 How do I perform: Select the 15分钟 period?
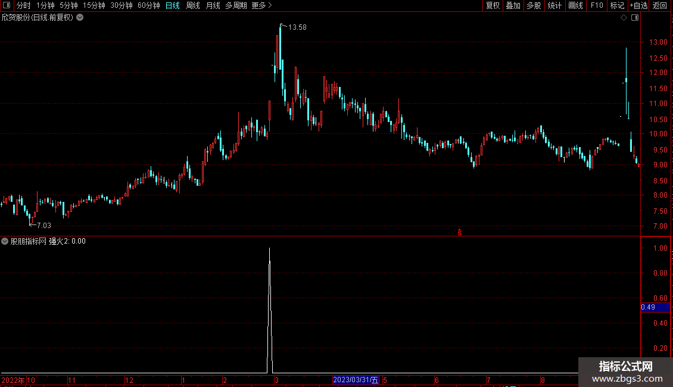(94, 5)
